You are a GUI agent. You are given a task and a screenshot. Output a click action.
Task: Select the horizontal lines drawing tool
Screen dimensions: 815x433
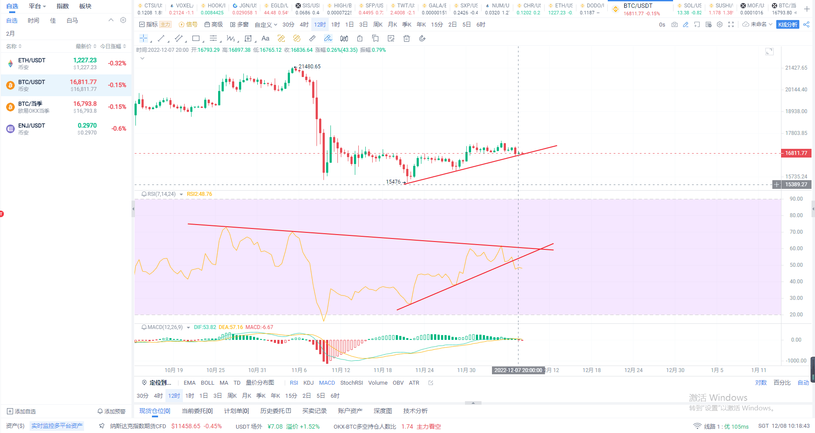point(213,38)
